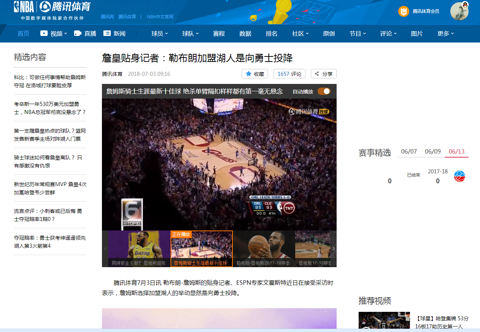
Task: Click the blue-red team logo in 赛事精选
Action: 459,176
